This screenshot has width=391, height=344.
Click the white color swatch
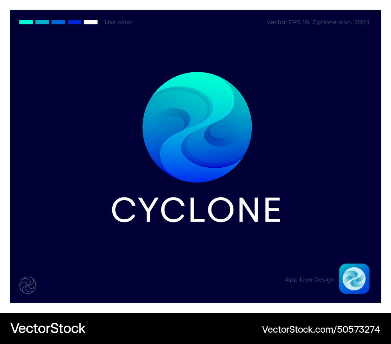(91, 22)
